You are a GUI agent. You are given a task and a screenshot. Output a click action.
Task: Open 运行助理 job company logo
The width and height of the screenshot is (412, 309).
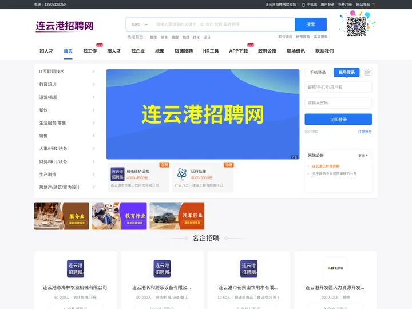[x=182, y=174]
